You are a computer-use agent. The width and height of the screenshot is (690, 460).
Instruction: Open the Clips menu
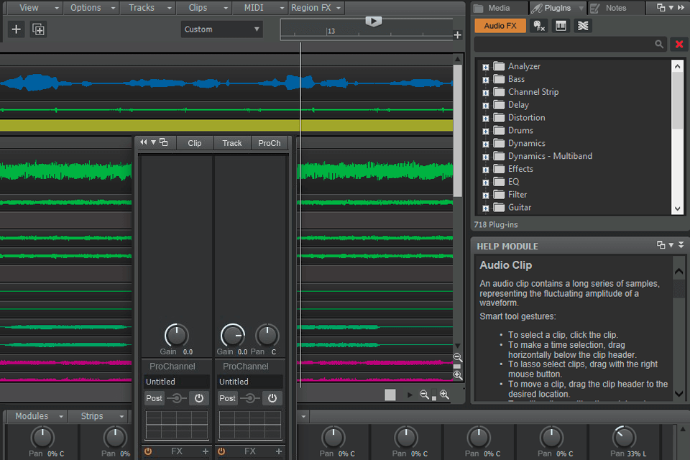coord(203,7)
